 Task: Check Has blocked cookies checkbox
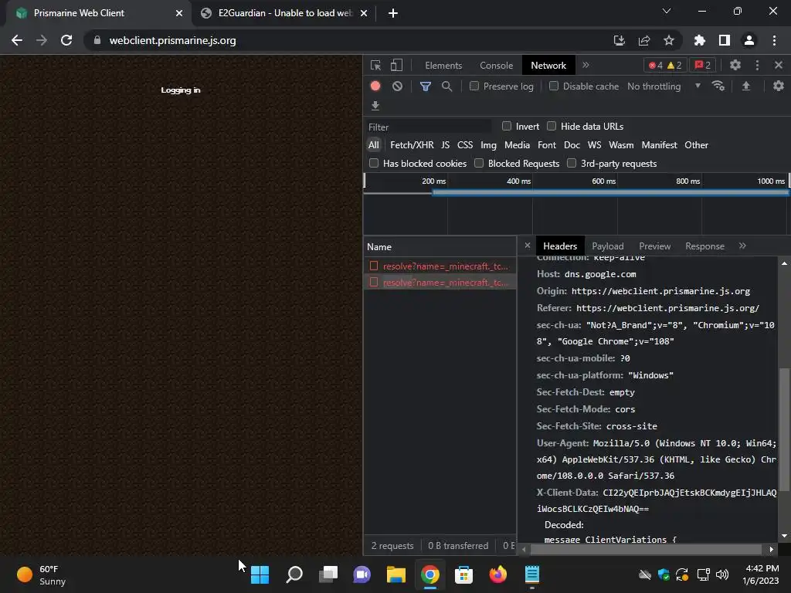coord(374,163)
